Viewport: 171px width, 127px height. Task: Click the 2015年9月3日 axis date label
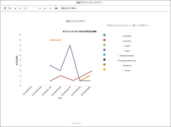coord(28,91)
